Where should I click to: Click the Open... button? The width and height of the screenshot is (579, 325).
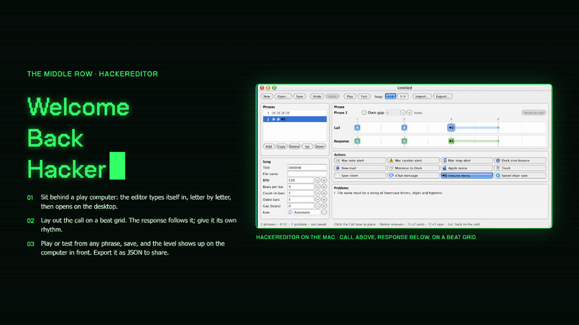click(x=283, y=96)
